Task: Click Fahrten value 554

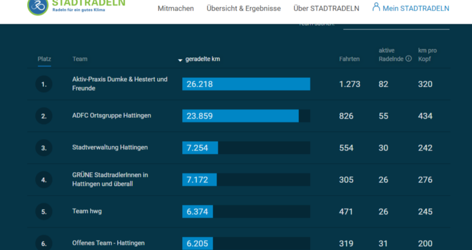Action: coord(346,148)
